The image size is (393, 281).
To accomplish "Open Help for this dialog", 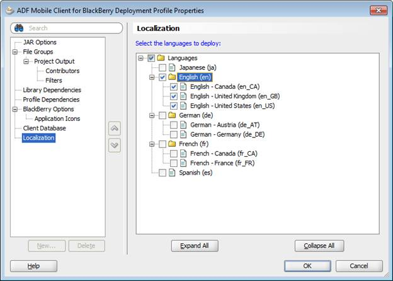I will pos(33,266).
